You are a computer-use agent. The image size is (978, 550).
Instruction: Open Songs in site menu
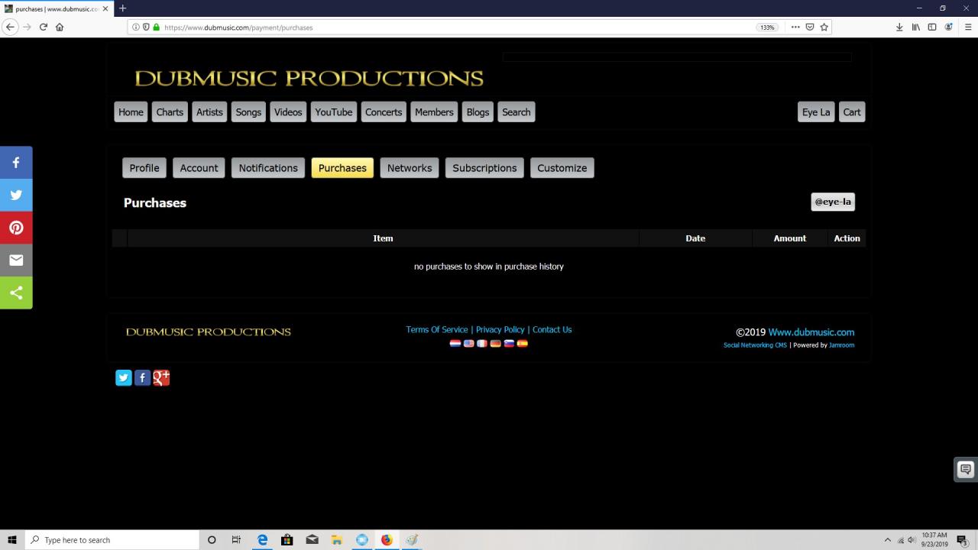248,112
